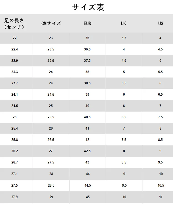Choose the EUR 45 cell
Image resolution: width=173 pixels, height=204 pixels.
click(87, 197)
